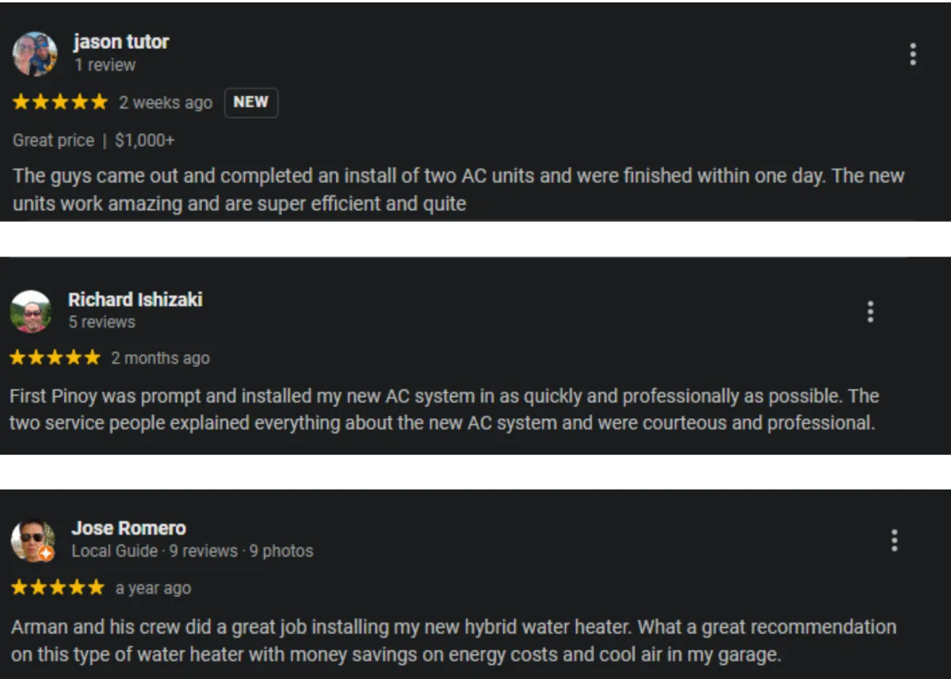This screenshot has width=951, height=679.
Task: Click the "Local Guide · 9 reviews · 9 photos" line
Action: (x=192, y=551)
